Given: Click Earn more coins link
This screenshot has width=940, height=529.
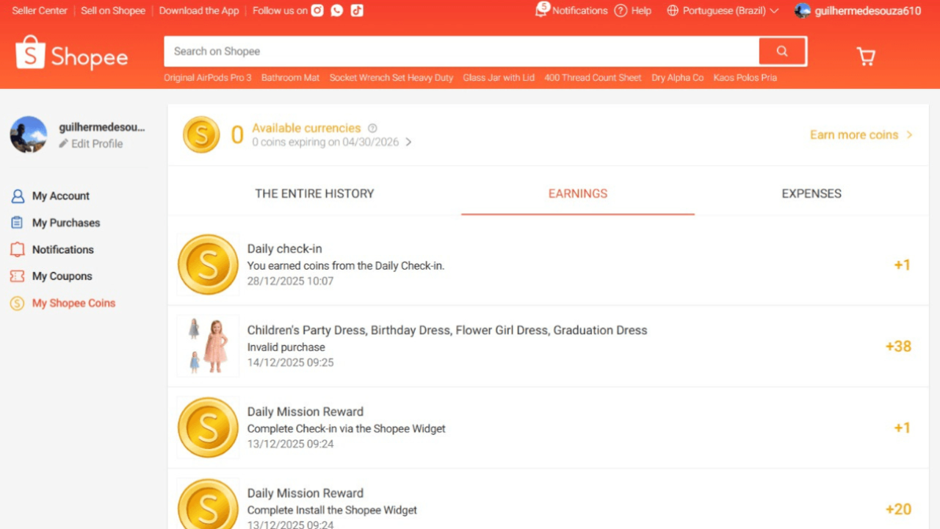Looking at the screenshot, I should [854, 134].
